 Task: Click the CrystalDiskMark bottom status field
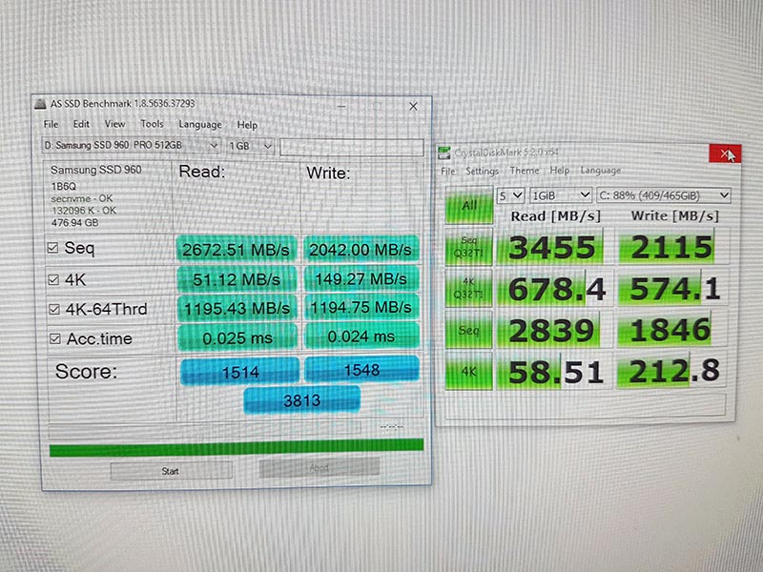586,406
